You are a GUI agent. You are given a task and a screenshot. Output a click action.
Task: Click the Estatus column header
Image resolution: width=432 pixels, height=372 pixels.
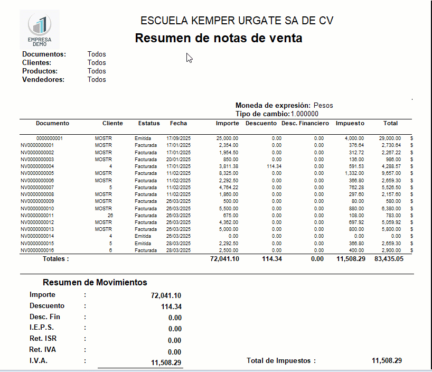coord(149,123)
